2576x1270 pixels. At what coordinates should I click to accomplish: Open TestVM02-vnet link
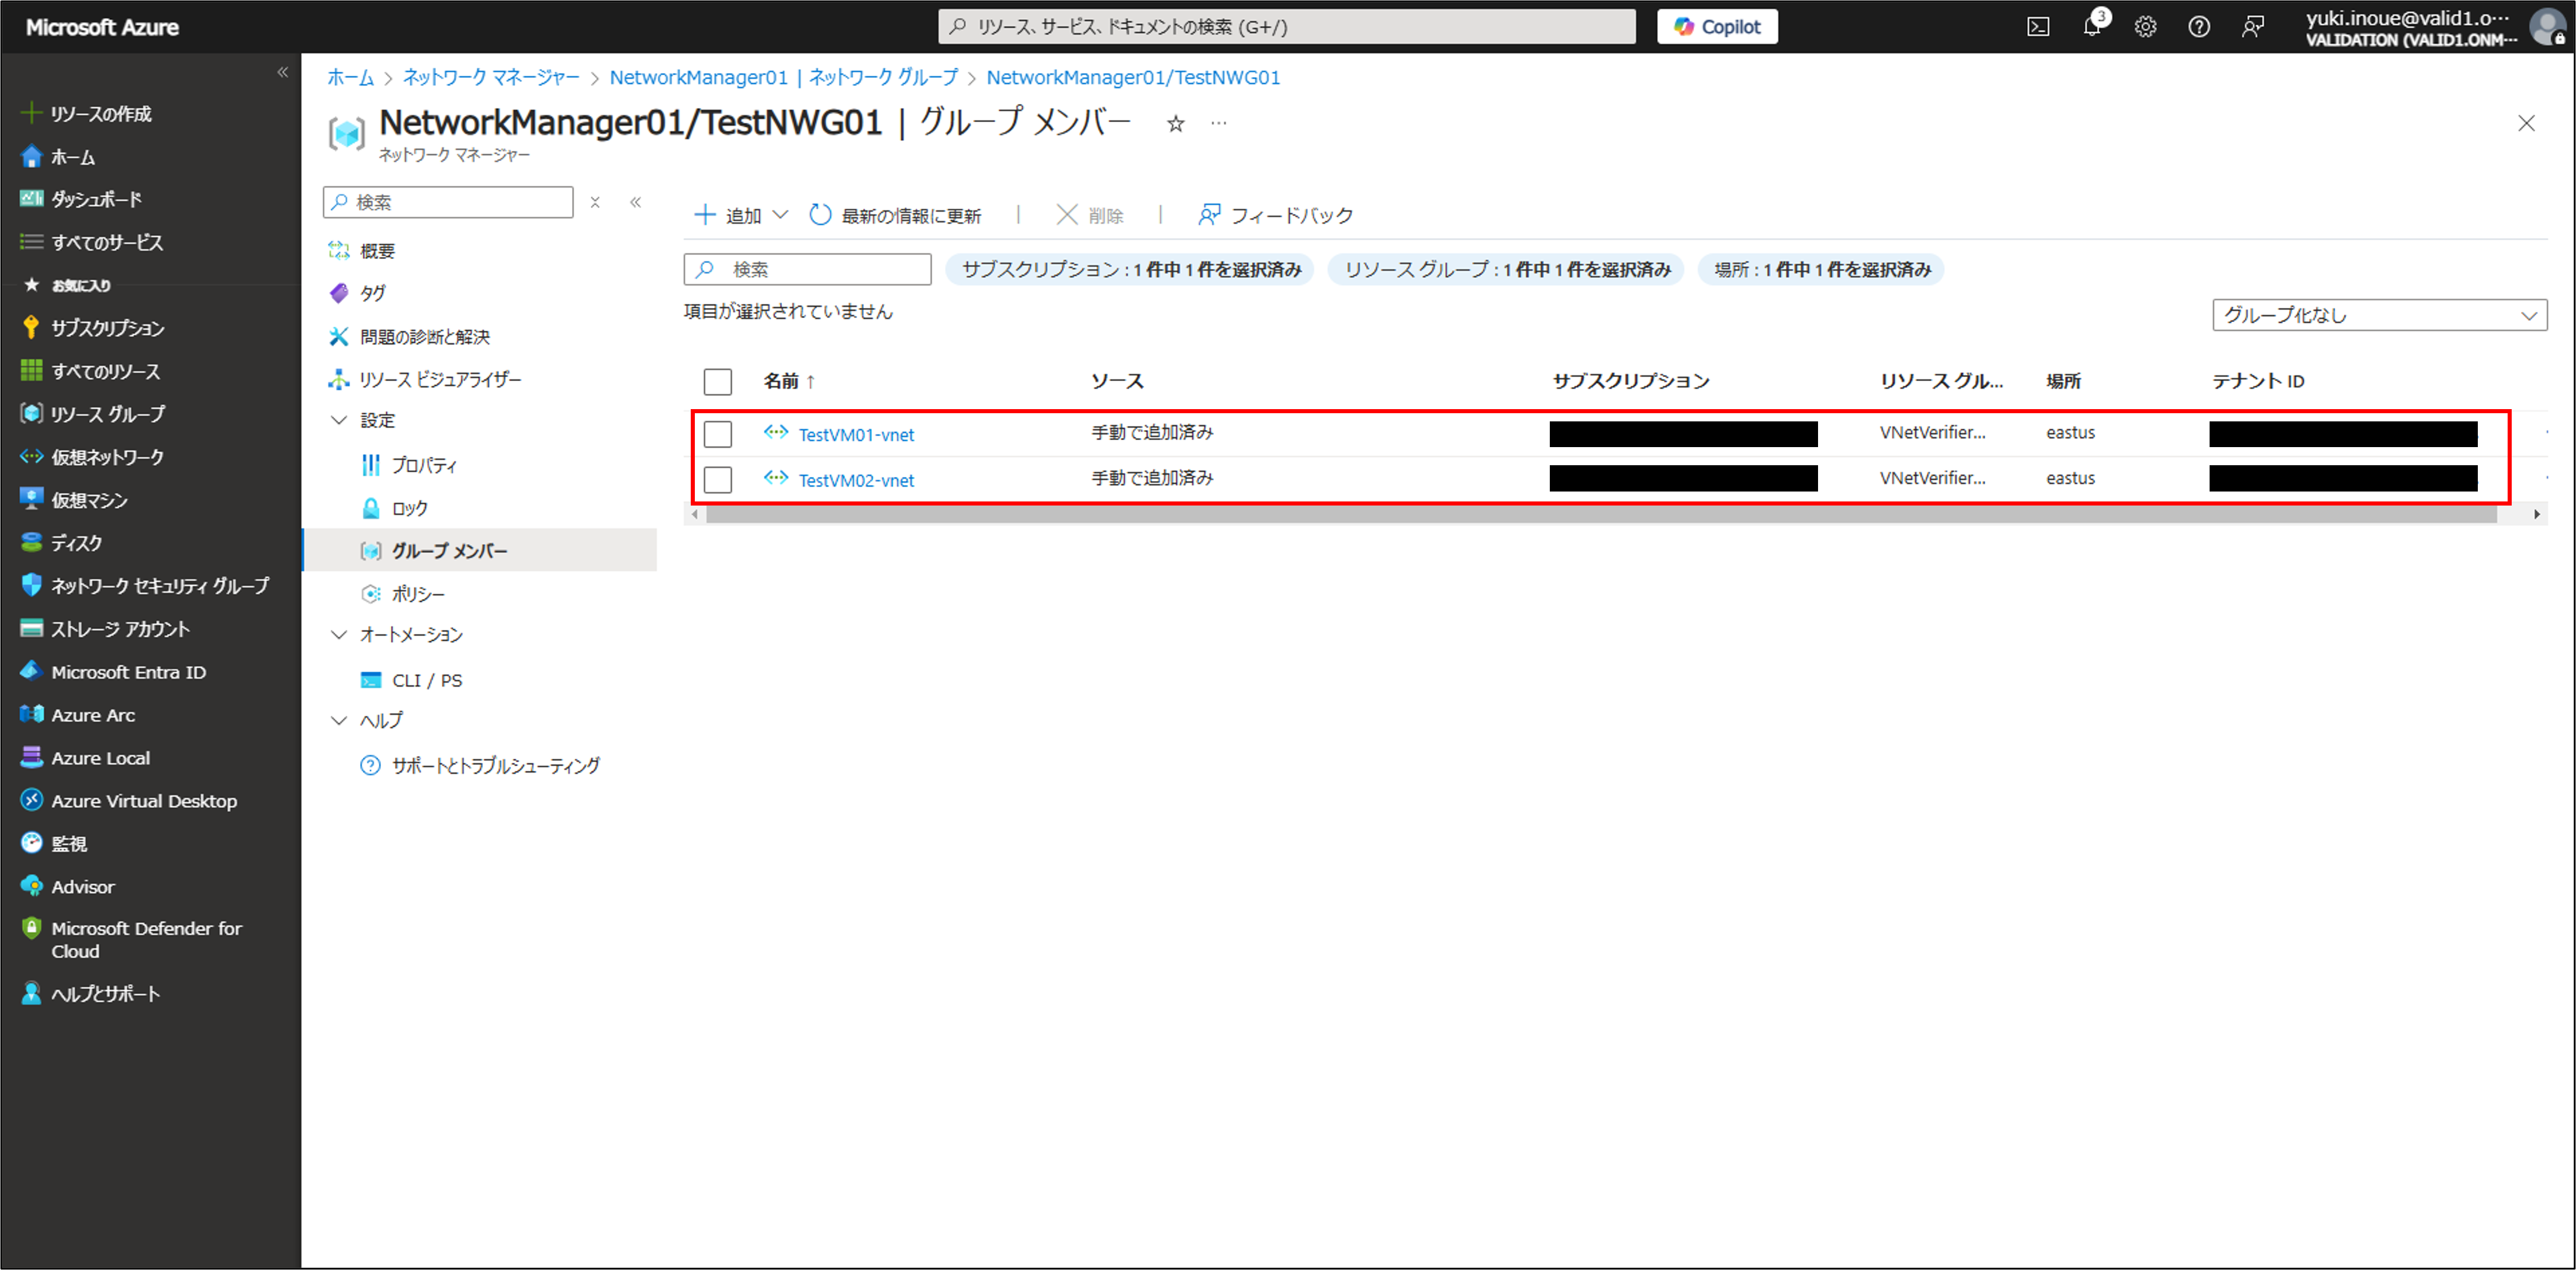(x=856, y=481)
